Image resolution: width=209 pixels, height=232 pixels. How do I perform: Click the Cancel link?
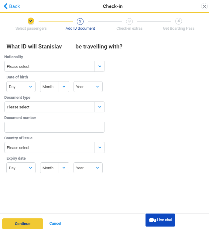pos(55,224)
